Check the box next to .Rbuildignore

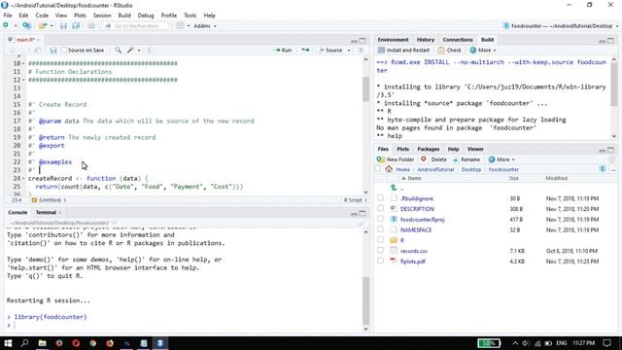tap(380, 197)
